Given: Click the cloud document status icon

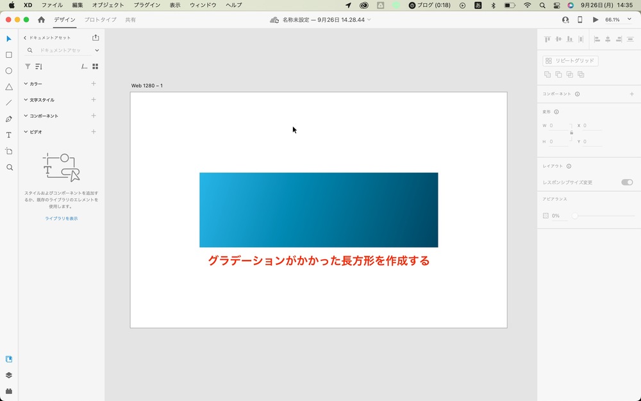Looking at the screenshot, I should click(x=274, y=20).
